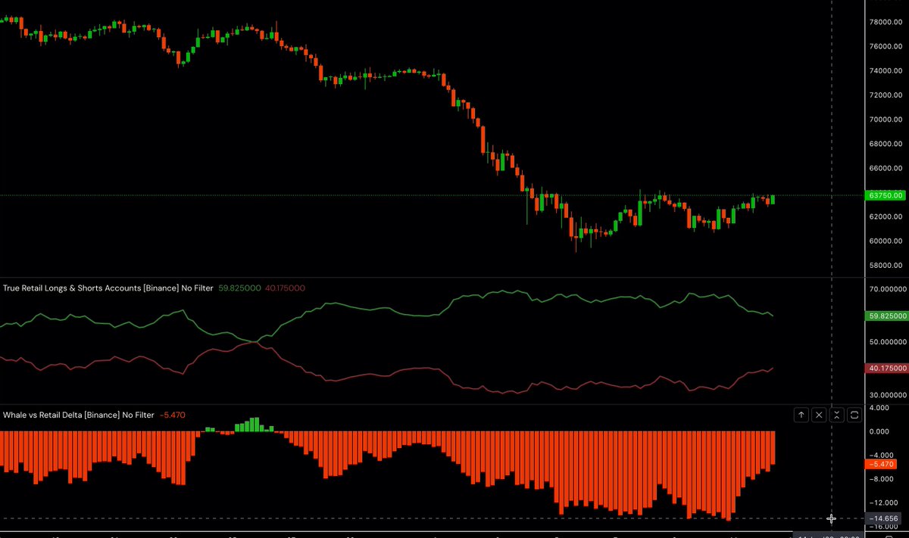Click the 78000.00 price axis label
The image size is (909, 538).
tap(886, 22)
